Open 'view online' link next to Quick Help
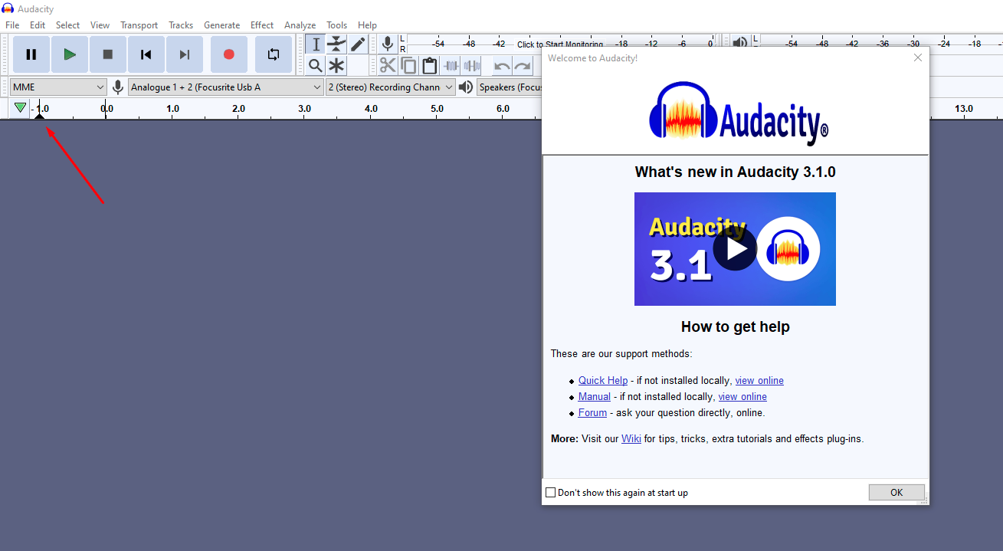 [x=759, y=380]
